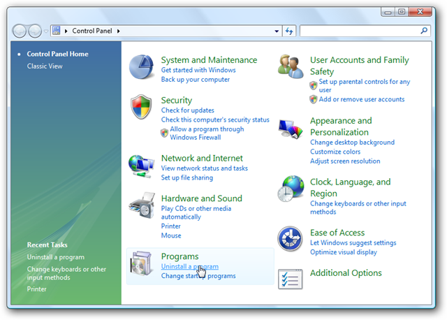Click the Hardware and Sound printer icon

(x=142, y=206)
